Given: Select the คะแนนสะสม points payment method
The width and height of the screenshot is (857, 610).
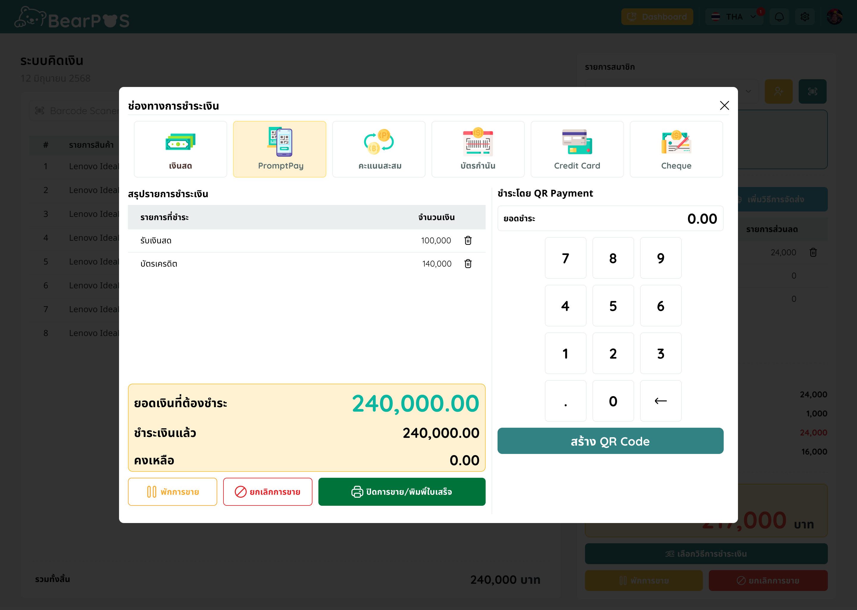Looking at the screenshot, I should [x=379, y=149].
